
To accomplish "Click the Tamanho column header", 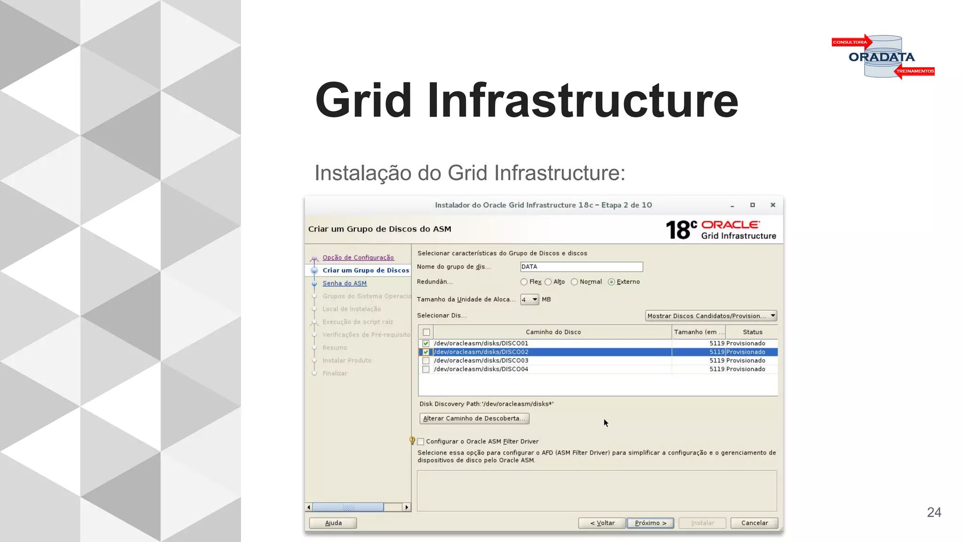I will coord(699,332).
